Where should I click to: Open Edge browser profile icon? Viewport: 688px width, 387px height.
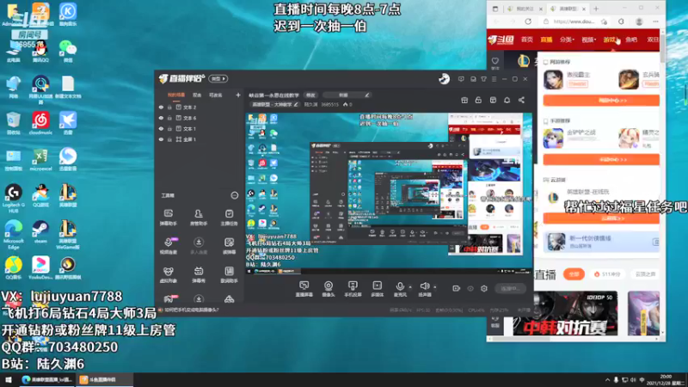(x=639, y=21)
